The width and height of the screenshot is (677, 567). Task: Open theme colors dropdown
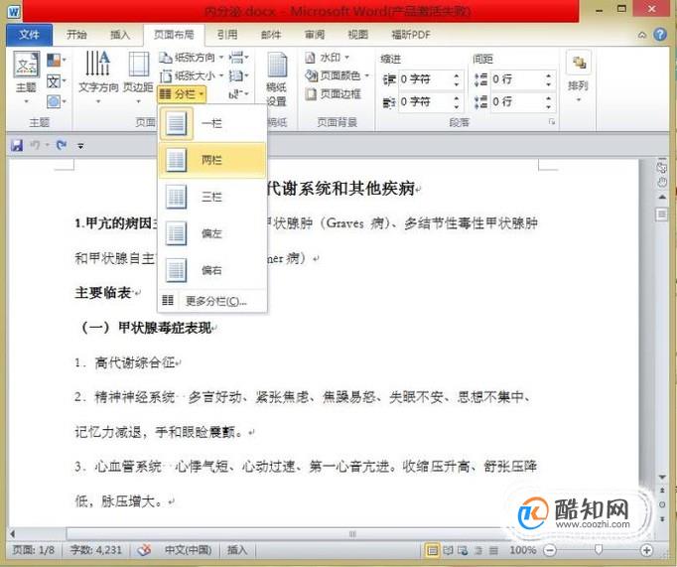click(x=57, y=60)
